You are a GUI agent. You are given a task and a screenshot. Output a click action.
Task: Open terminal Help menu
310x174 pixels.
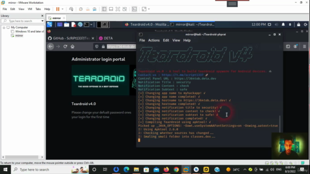point(187,40)
